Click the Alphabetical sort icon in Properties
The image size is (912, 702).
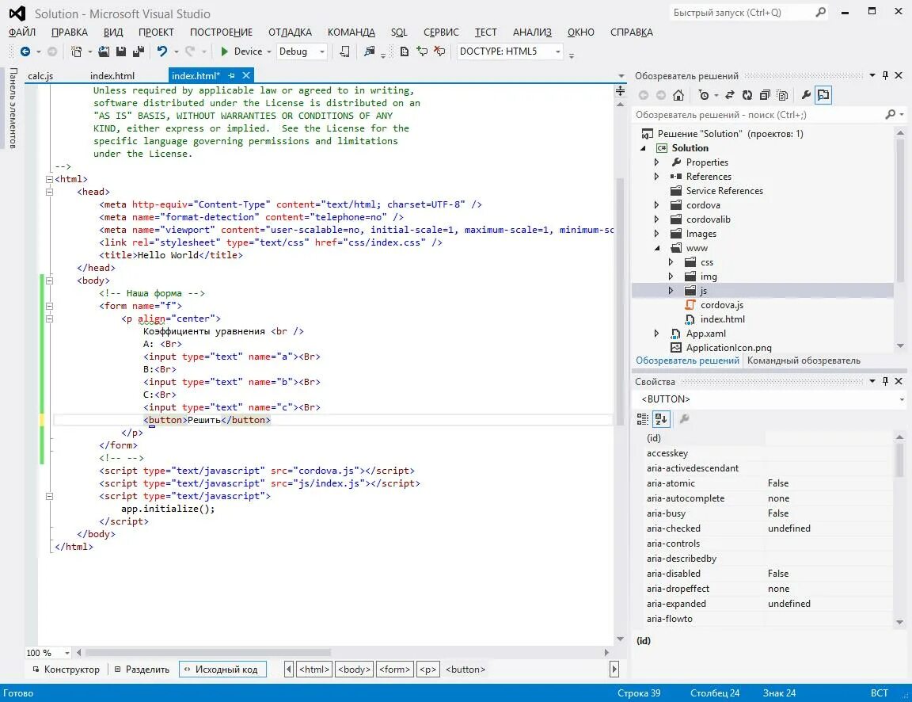tap(661, 419)
